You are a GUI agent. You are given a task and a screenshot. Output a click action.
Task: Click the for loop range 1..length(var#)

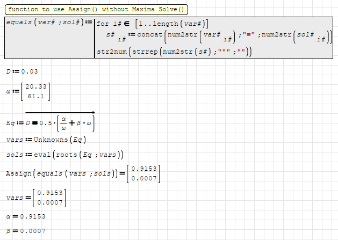pos(171,24)
